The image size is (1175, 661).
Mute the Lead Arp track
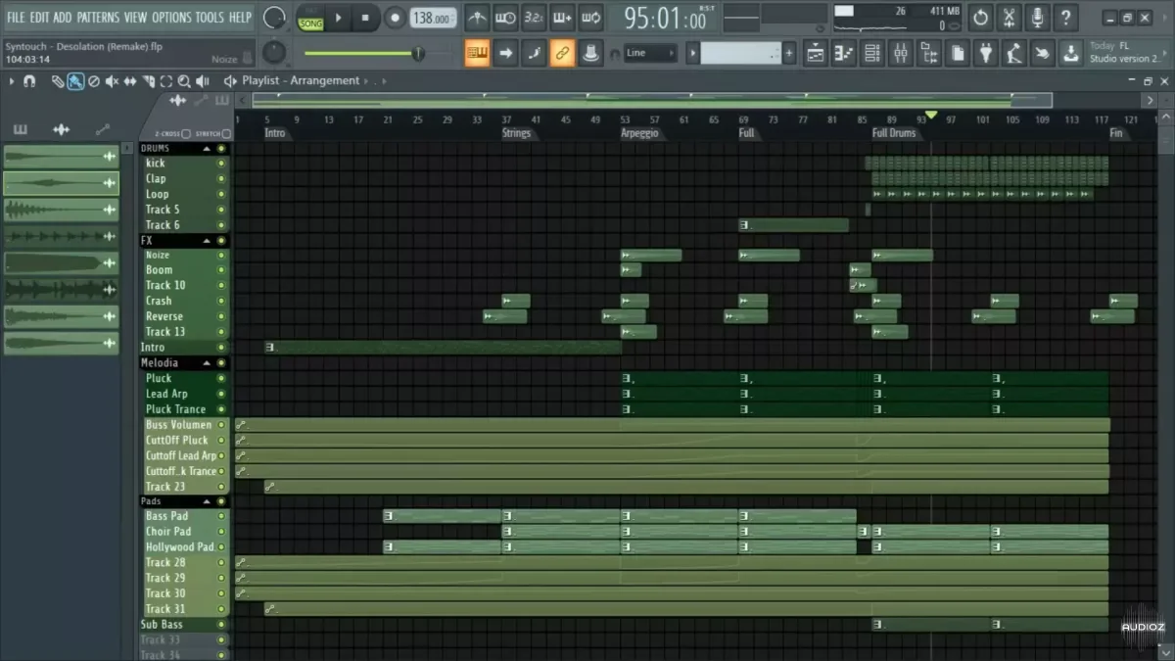pos(221,394)
